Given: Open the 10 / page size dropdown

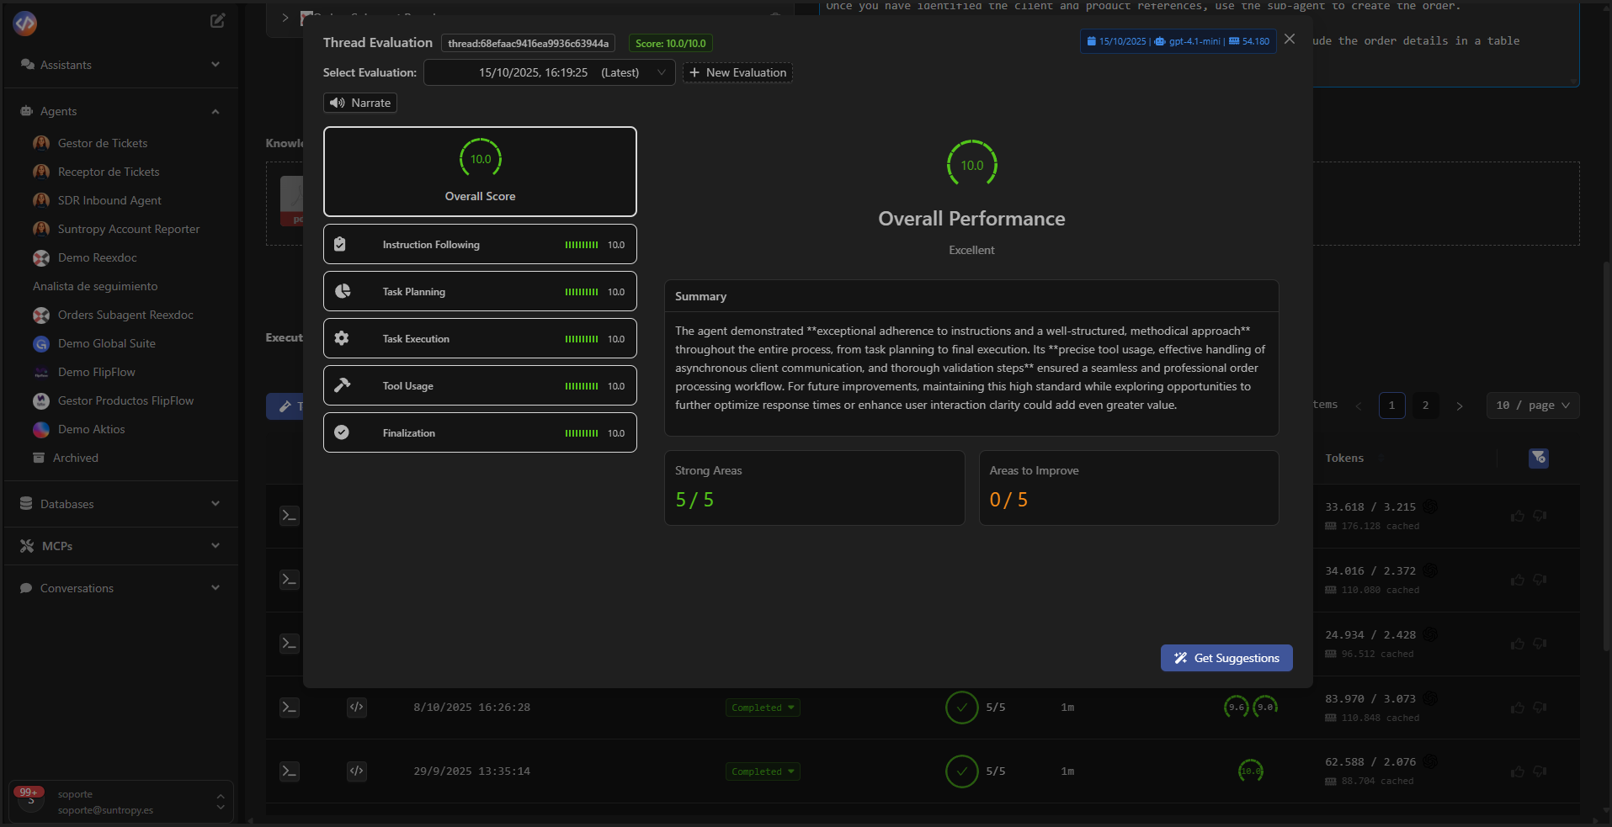Looking at the screenshot, I should 1532,406.
